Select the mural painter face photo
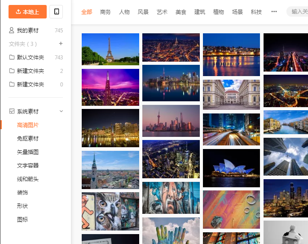This screenshot has height=244, width=308. pyautogui.click(x=171, y=198)
